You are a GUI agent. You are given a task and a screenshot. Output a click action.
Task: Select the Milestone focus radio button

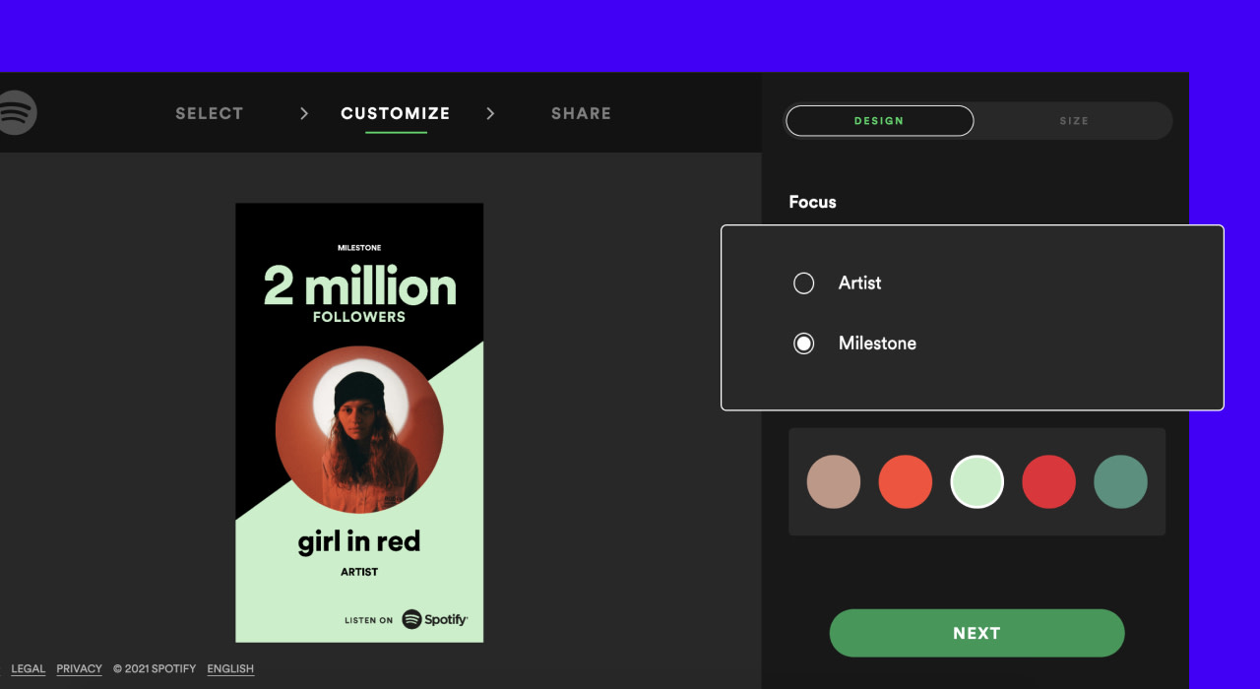[x=803, y=343]
